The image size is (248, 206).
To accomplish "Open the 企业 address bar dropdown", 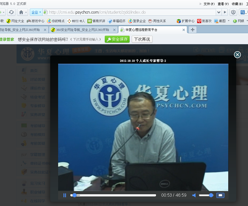I will 36,12.
